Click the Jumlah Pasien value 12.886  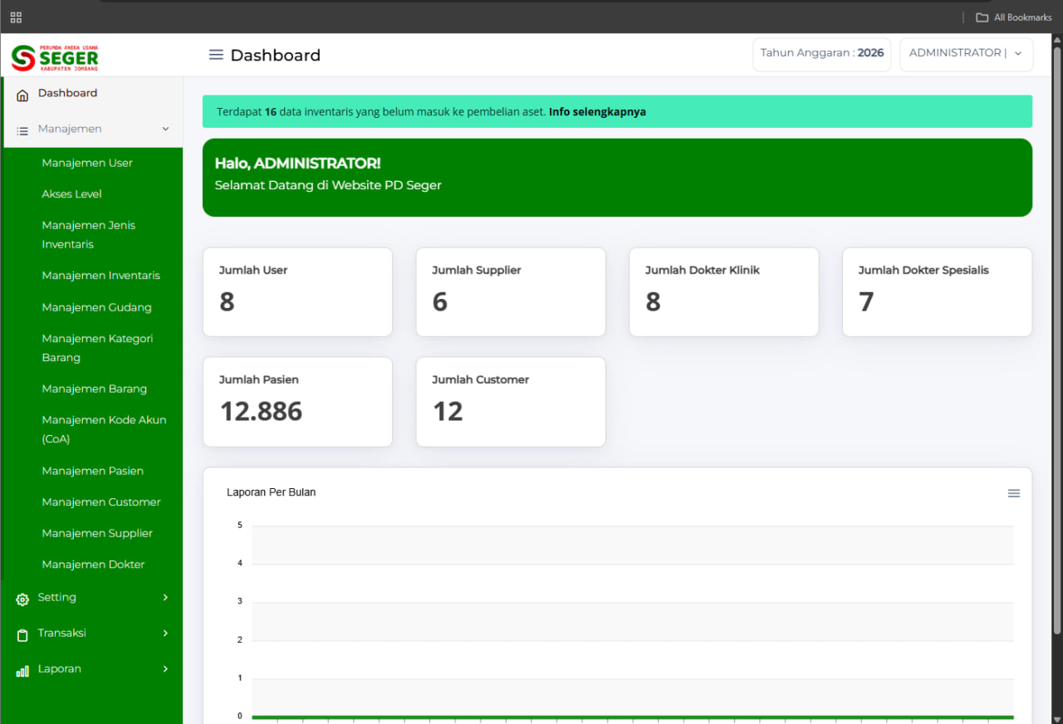[x=261, y=411]
